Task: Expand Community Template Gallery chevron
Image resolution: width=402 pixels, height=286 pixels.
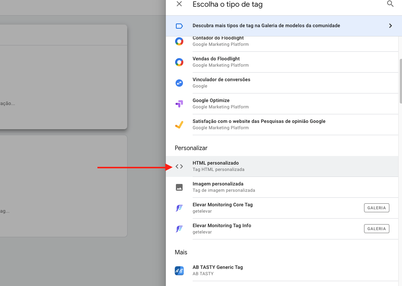Action: point(390,26)
